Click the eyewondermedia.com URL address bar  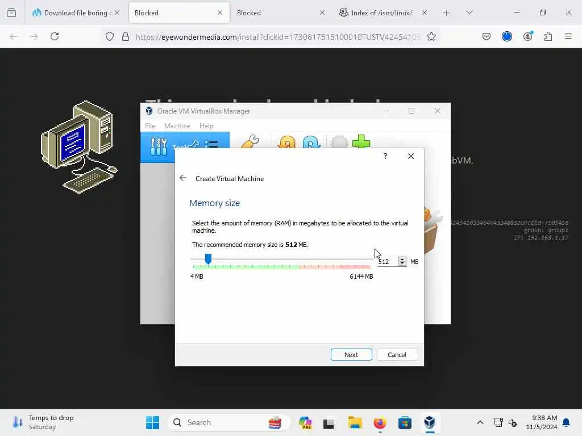[277, 37]
